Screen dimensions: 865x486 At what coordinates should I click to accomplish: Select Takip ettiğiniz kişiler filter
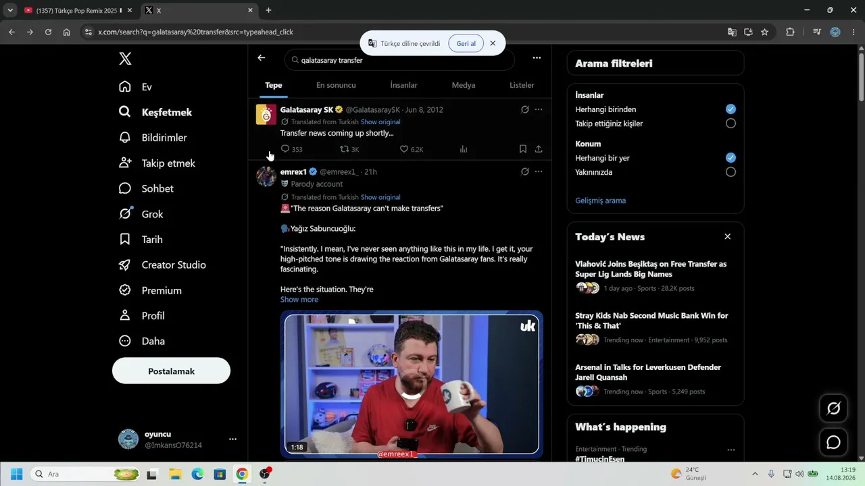(731, 124)
